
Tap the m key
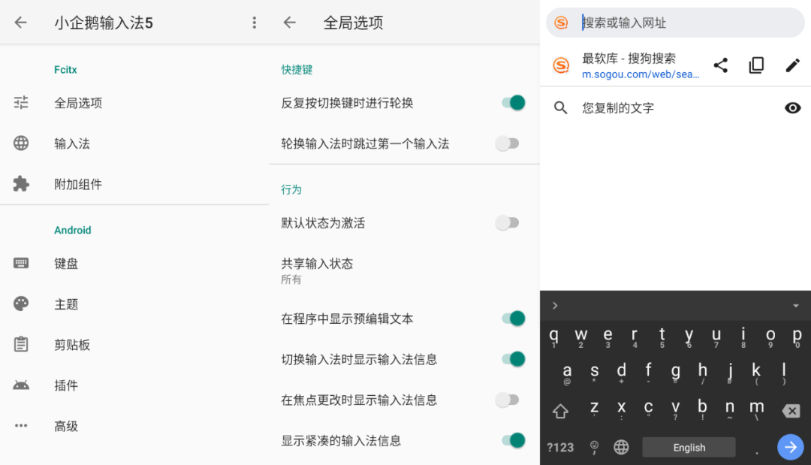pos(757,409)
